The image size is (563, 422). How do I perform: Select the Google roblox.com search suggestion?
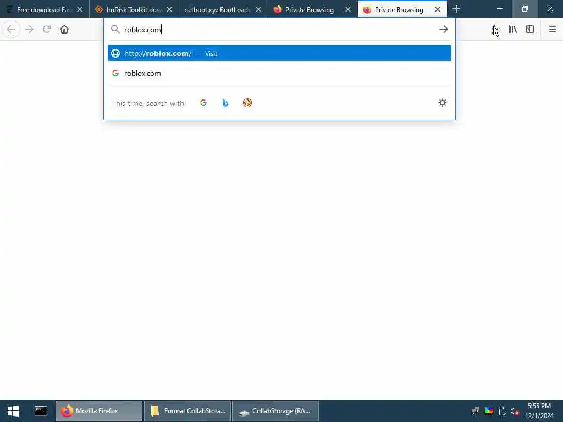[279, 73]
